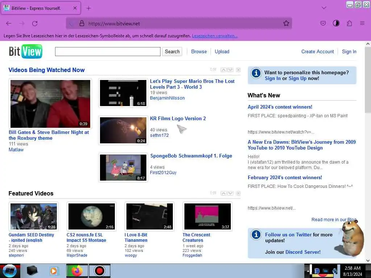The height and width of the screenshot is (278, 371).
Task: Open Bill Gates & Steve Ballmer video thumbnail
Action: 50,104
